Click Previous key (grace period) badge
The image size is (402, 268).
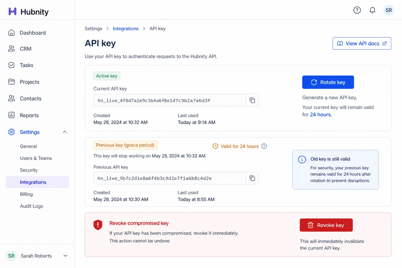tap(125, 145)
